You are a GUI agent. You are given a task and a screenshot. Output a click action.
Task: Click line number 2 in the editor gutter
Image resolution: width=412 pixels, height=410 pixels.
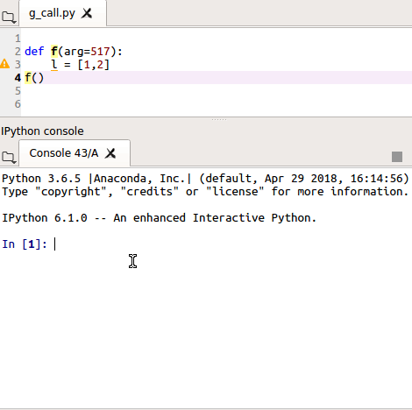(18, 52)
